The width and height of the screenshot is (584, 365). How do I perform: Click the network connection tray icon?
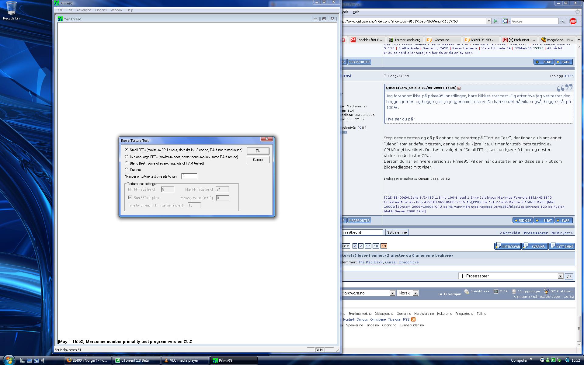(567, 360)
